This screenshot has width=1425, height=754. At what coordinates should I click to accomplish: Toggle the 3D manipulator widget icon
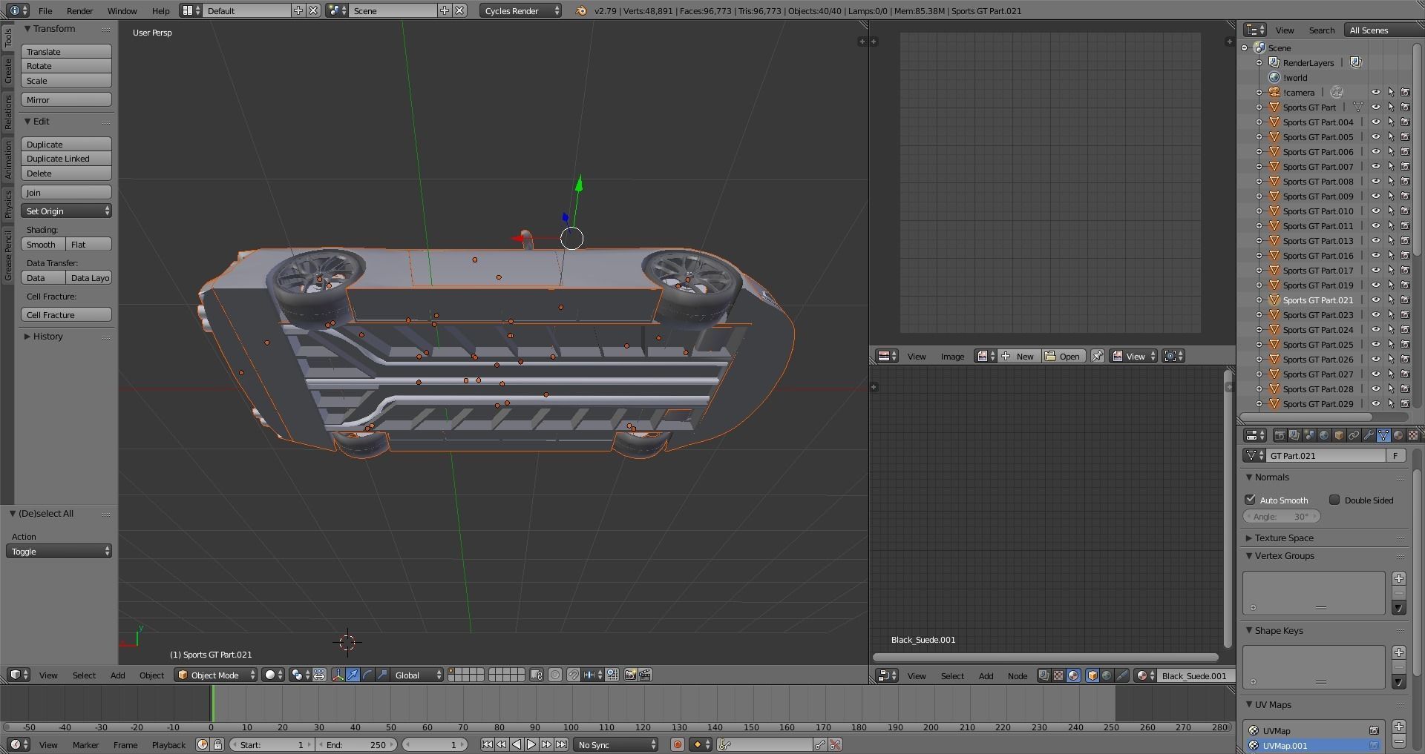[338, 675]
